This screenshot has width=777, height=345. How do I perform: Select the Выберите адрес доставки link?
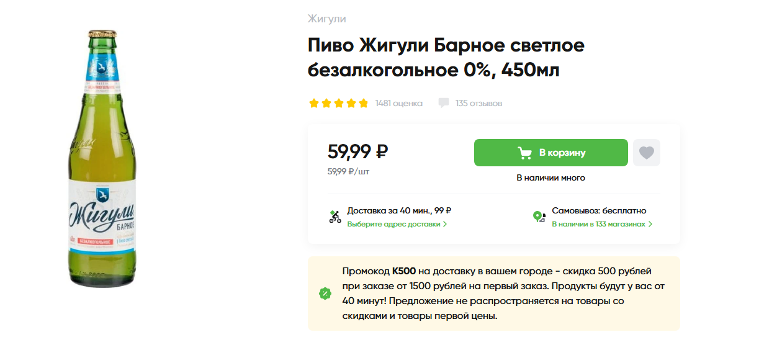[393, 224]
